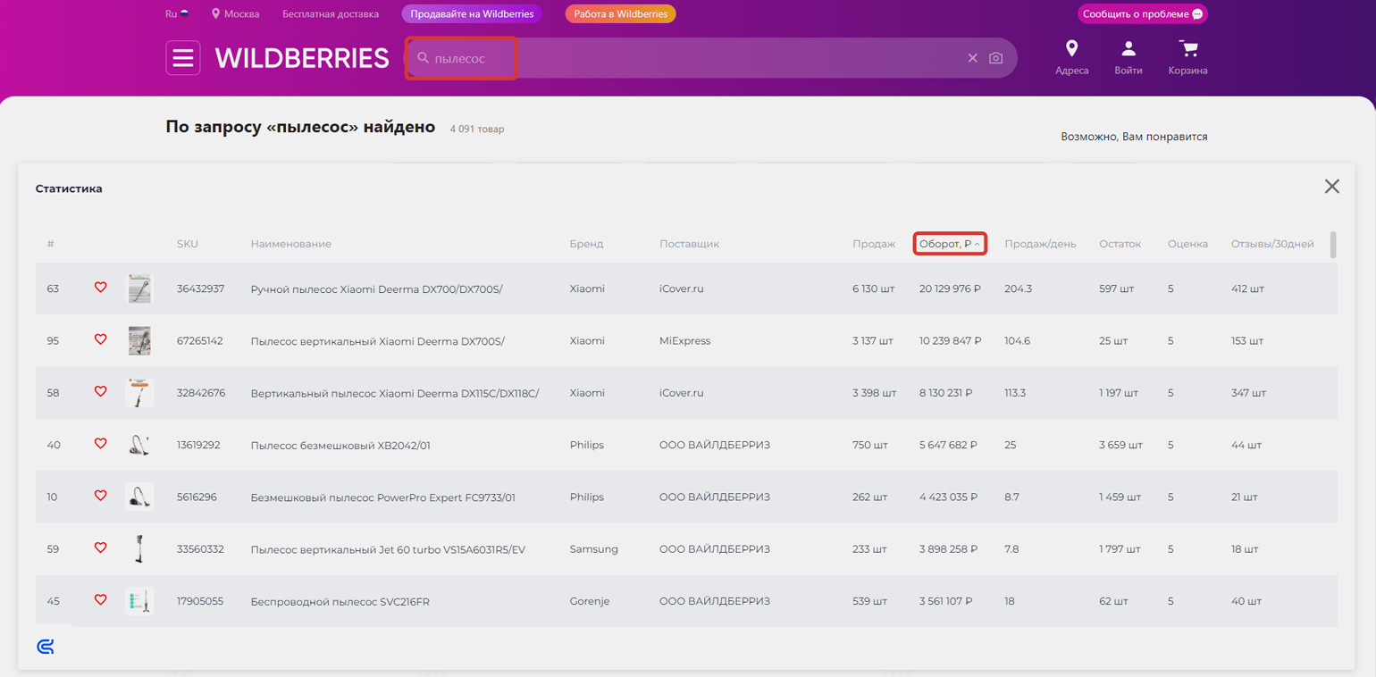Click name Вертикальный пылесос Xiaomi Deerma DX115C/DX118C/
1376x677 pixels.
pos(395,393)
